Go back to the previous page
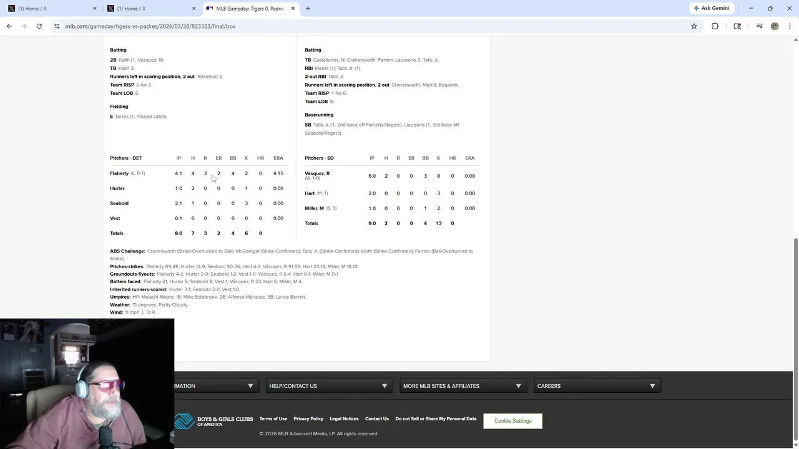 (x=9, y=26)
